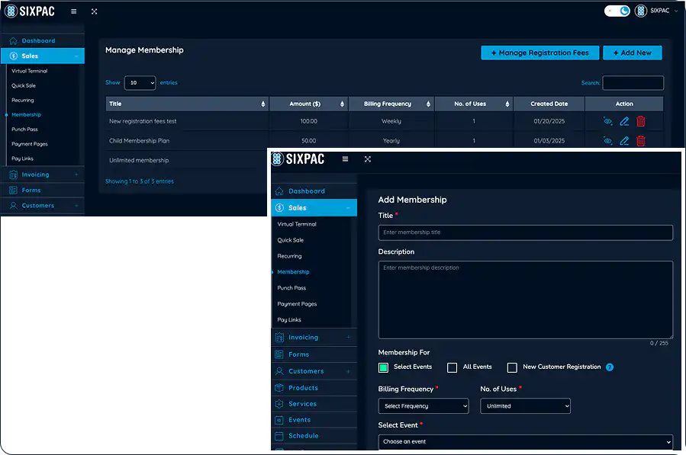Click the edit pencil for Child Membership Plan
Image resolution: width=686 pixels, height=455 pixels.
tap(623, 140)
